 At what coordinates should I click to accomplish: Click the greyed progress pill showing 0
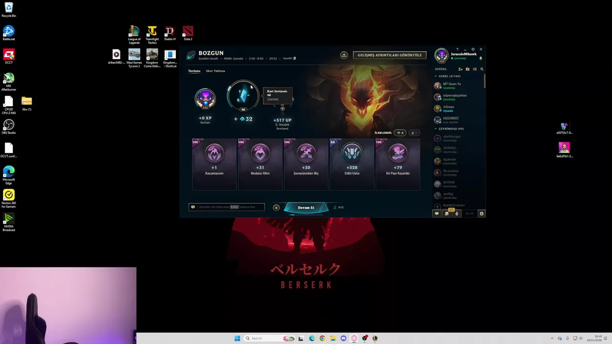414,133
